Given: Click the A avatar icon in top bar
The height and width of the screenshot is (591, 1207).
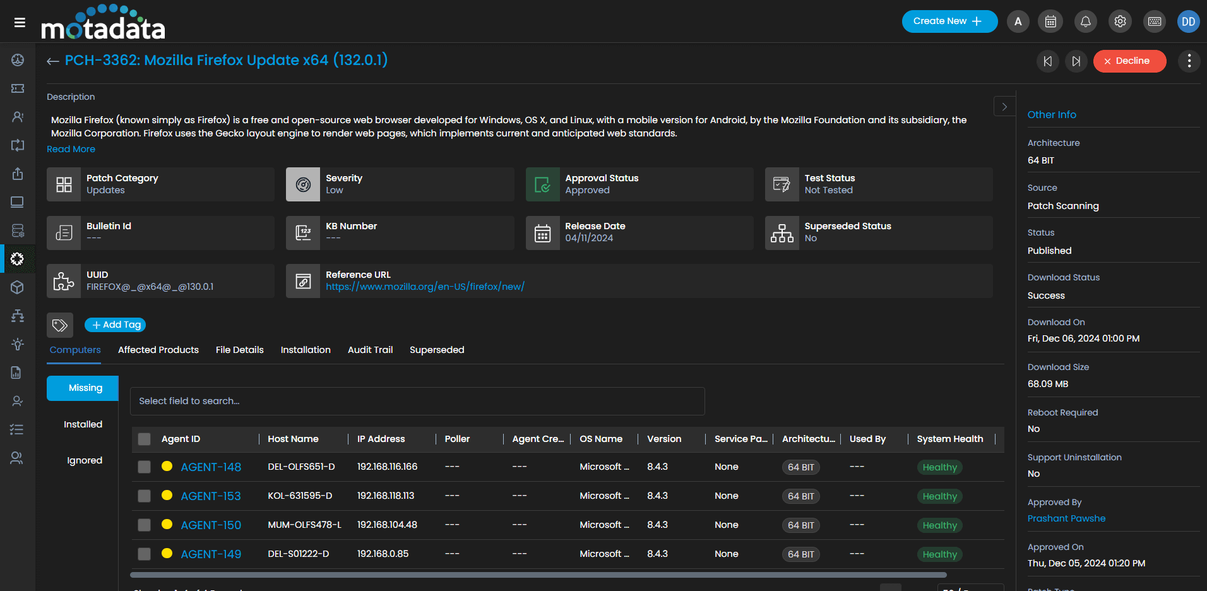Looking at the screenshot, I should click(1018, 21).
